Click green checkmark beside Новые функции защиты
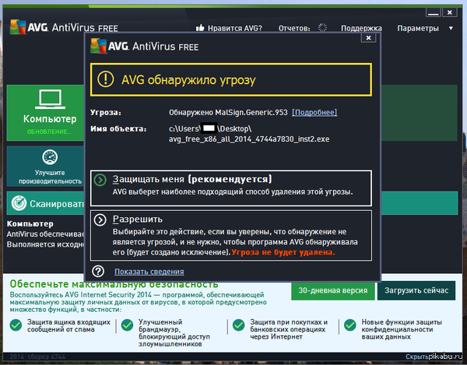This screenshot has width=467, height=365. click(x=350, y=325)
